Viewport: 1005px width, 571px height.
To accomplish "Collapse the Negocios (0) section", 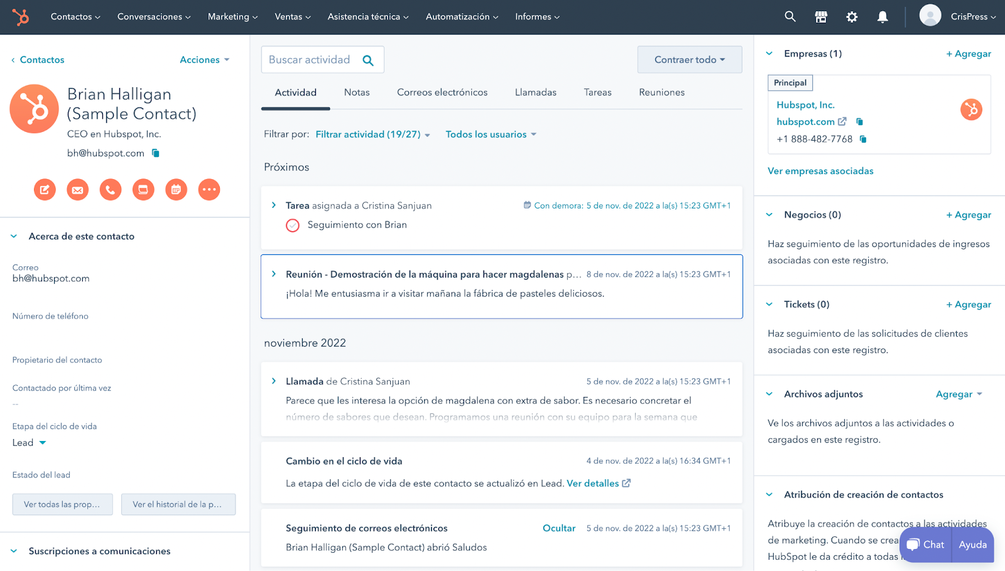I will (769, 214).
